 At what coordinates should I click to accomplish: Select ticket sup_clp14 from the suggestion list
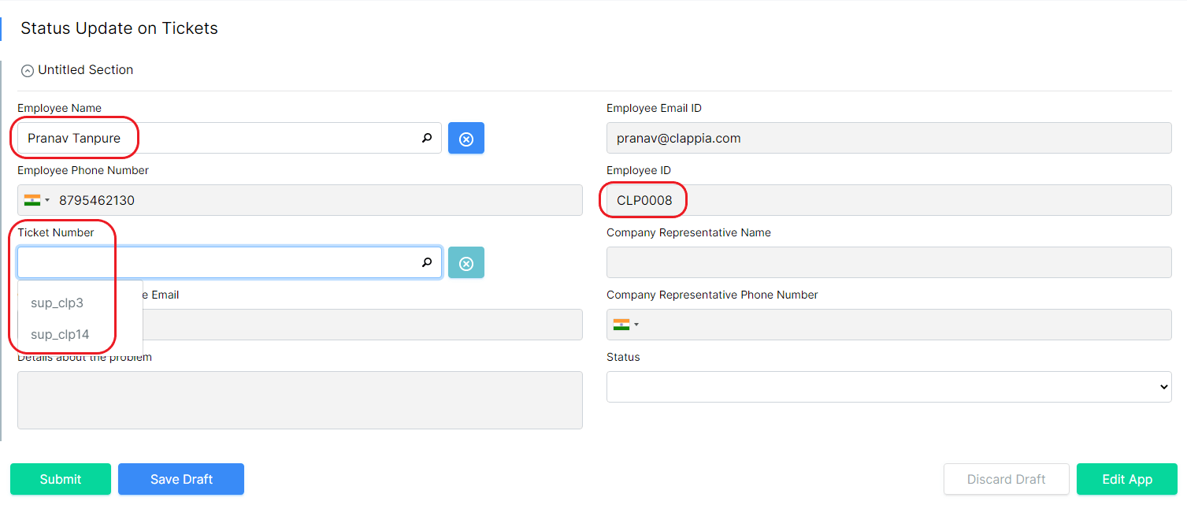tap(58, 334)
